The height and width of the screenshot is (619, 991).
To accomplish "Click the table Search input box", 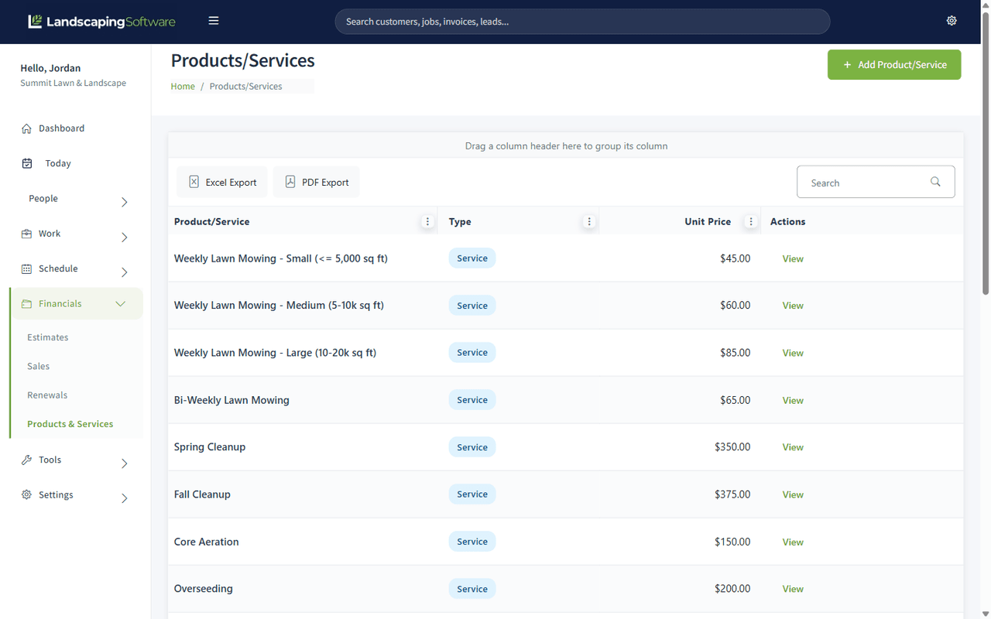I will [x=876, y=183].
